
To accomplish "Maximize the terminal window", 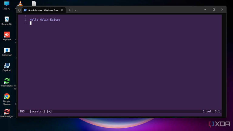I will [x=214, y=10].
